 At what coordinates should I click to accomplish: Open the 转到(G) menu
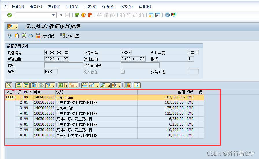54,7
